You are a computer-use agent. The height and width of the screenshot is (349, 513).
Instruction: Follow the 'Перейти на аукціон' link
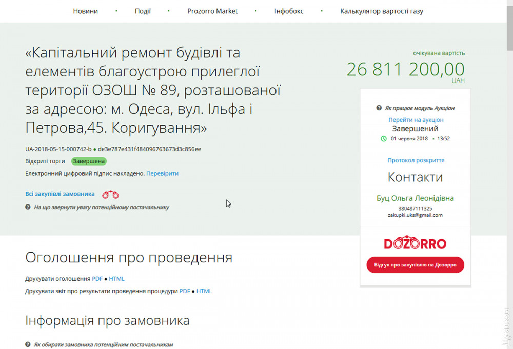click(416, 120)
